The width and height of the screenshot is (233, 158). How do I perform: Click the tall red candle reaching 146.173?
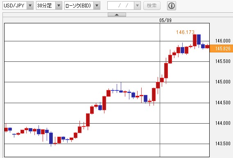pos(195,41)
